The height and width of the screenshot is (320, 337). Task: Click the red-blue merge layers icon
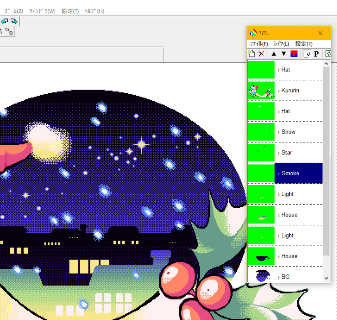coord(294,54)
